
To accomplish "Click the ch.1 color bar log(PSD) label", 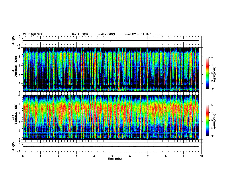I will coord(215,74).
